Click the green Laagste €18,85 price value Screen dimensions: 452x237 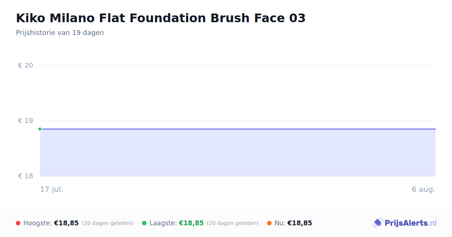191,223
